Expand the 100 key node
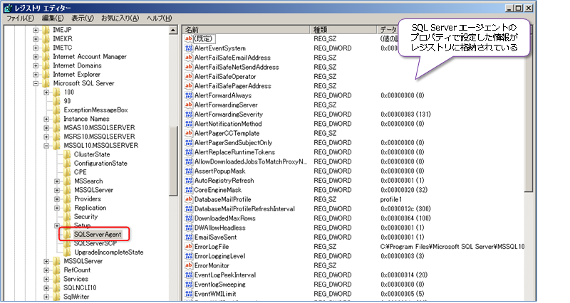Screen dimensions: 570x303 [46, 92]
